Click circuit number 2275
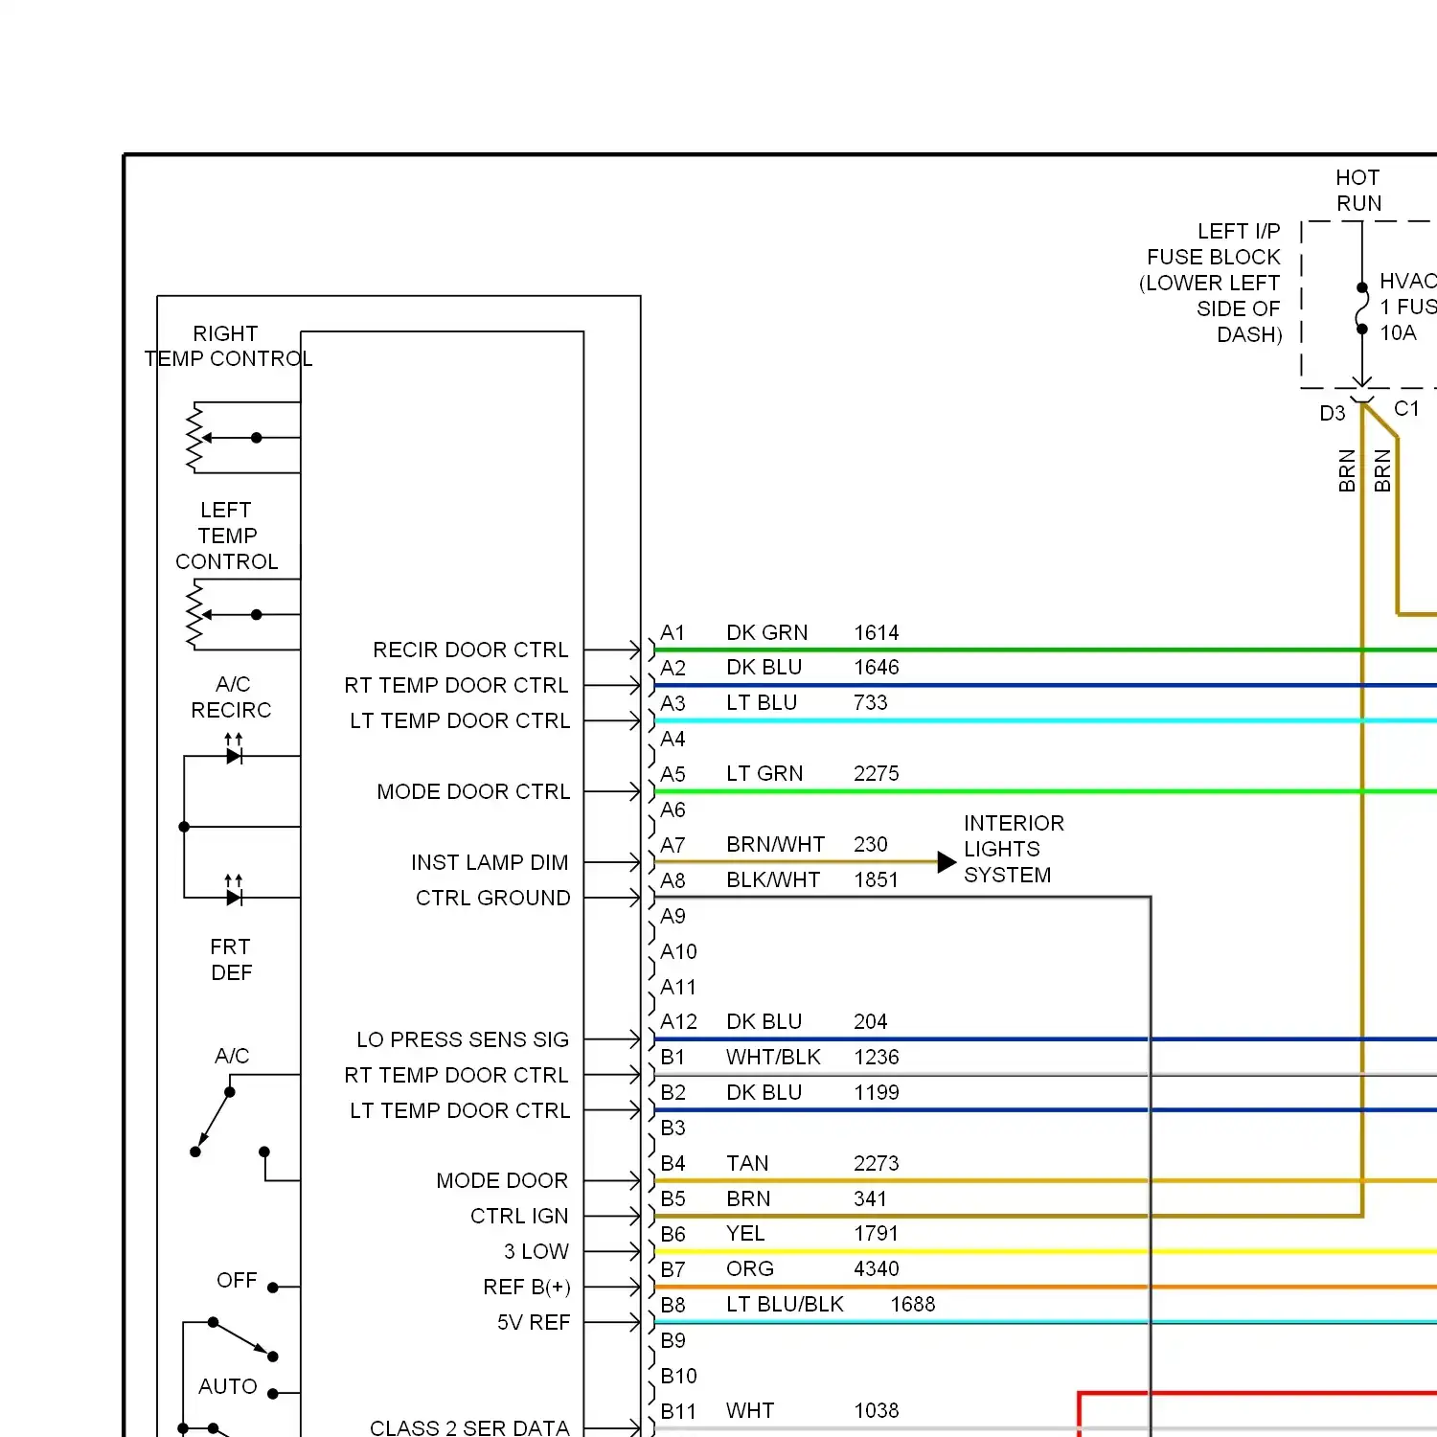 pyautogui.click(x=877, y=773)
